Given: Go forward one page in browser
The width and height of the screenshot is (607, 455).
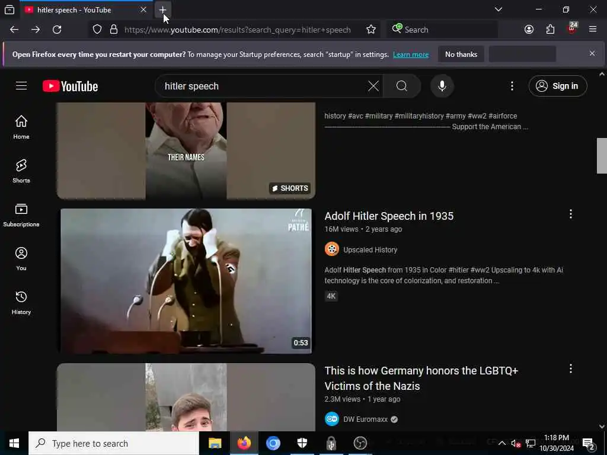Looking at the screenshot, I should tap(36, 30).
